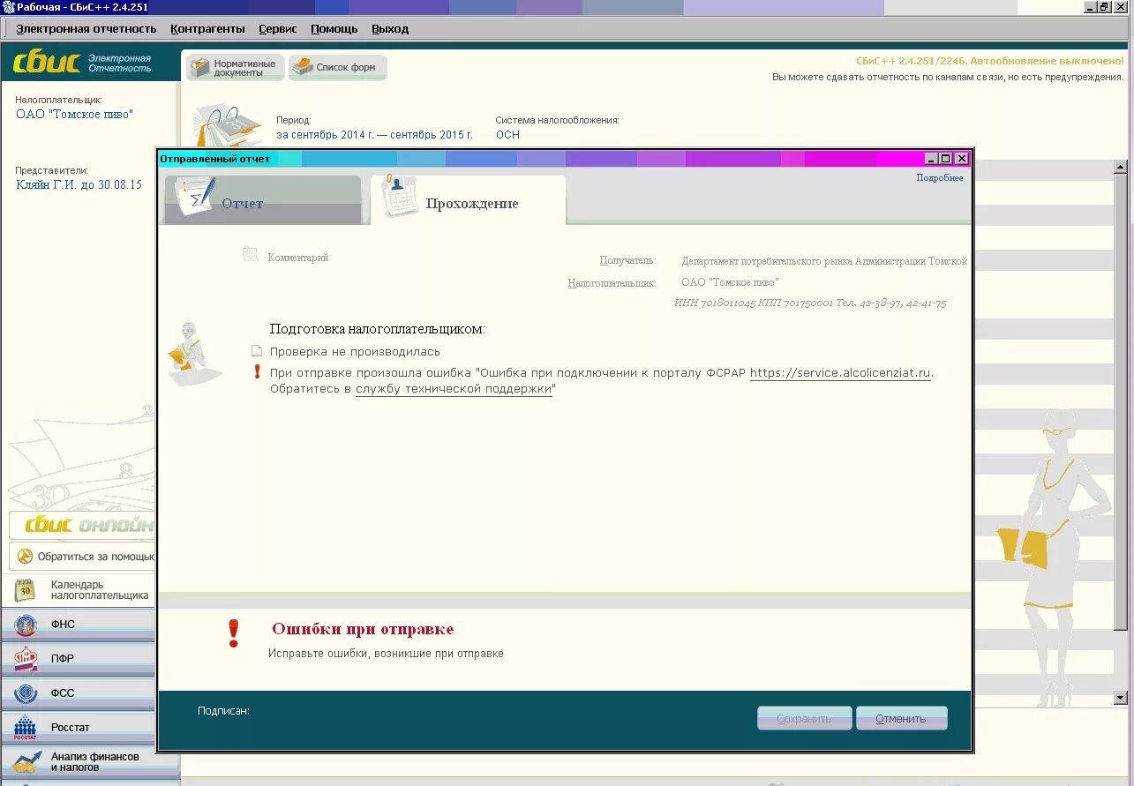Click the calendar icon with 30

pyautogui.click(x=26, y=590)
